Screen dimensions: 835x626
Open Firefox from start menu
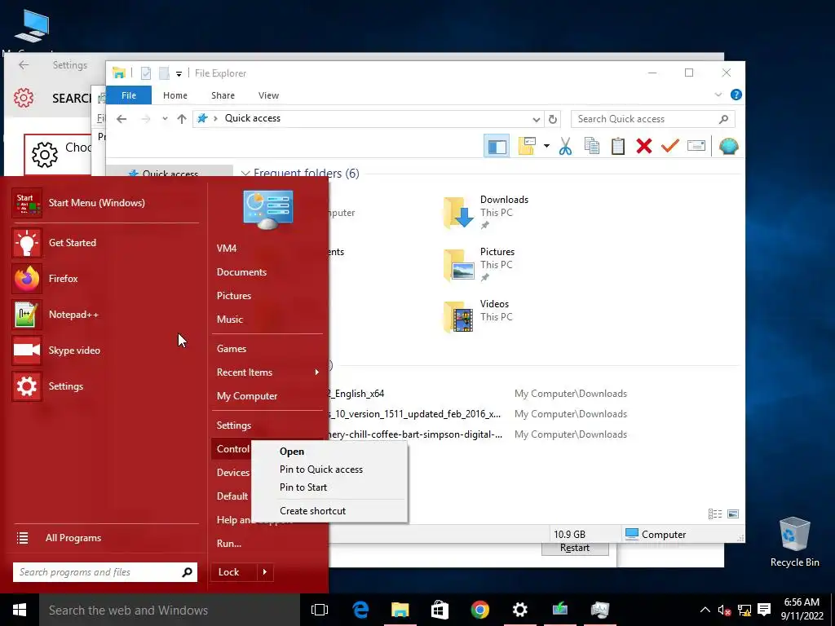(x=105, y=279)
